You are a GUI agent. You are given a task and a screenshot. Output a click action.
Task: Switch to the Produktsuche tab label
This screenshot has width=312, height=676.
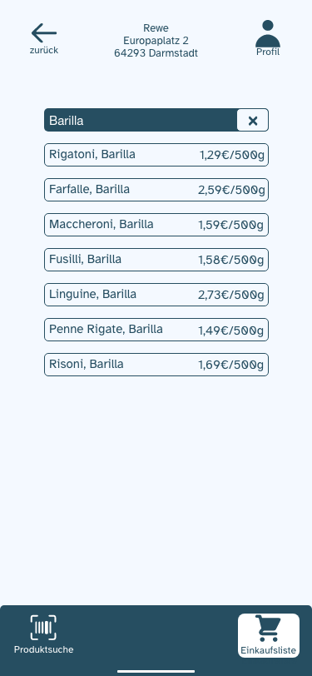tap(43, 649)
